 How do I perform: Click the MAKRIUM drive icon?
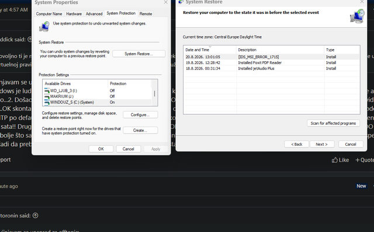(x=47, y=96)
